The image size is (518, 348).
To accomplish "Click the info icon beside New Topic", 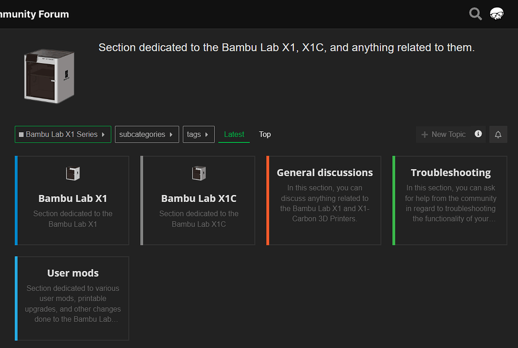I will click(478, 133).
